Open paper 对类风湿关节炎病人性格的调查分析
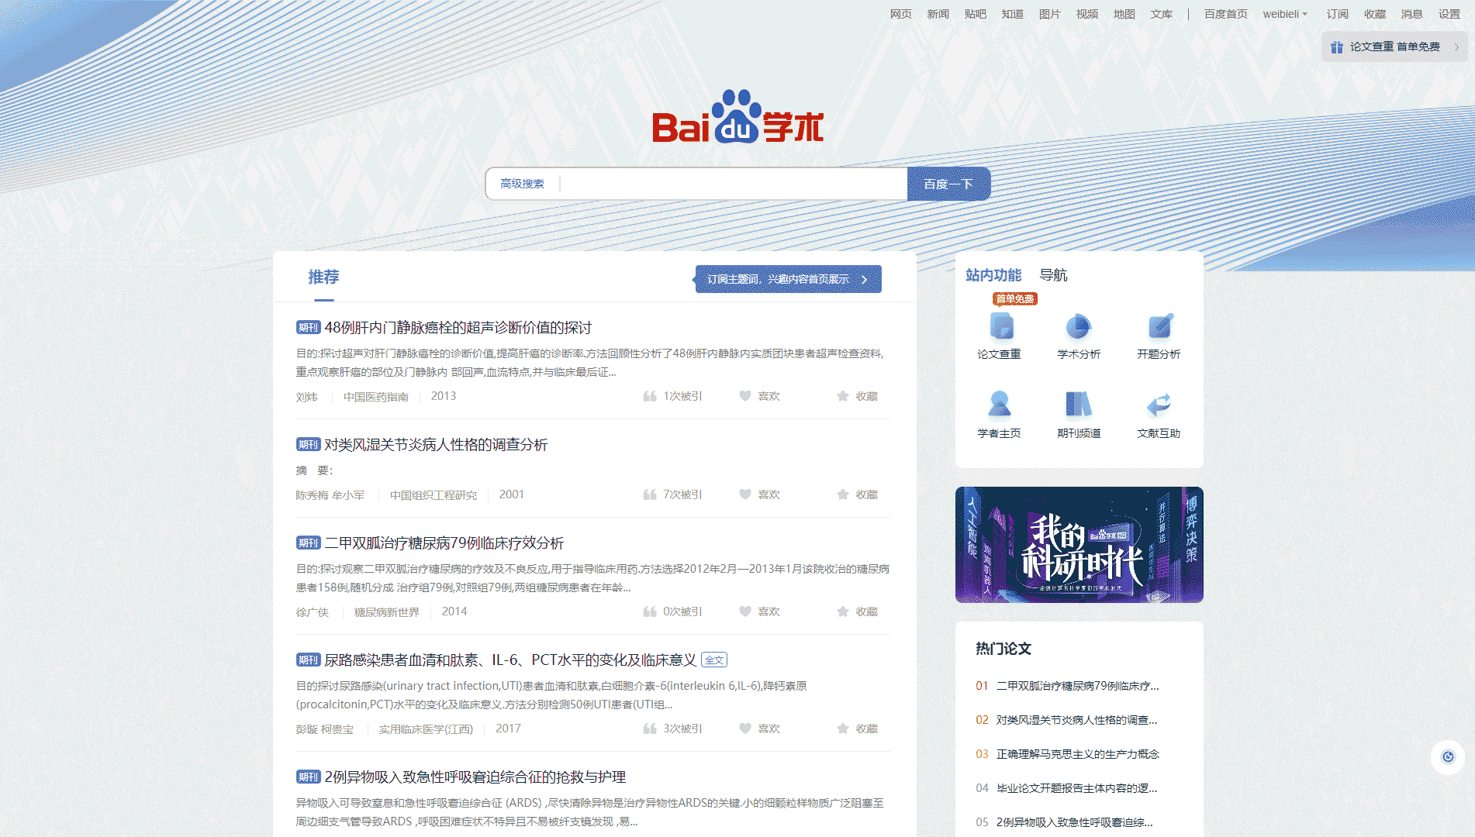The height and width of the screenshot is (837, 1475). pos(436,445)
